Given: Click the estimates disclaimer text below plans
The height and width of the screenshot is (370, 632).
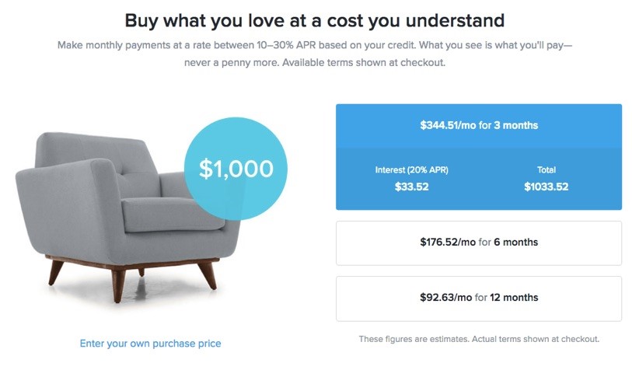Looking at the screenshot, I should [479, 339].
